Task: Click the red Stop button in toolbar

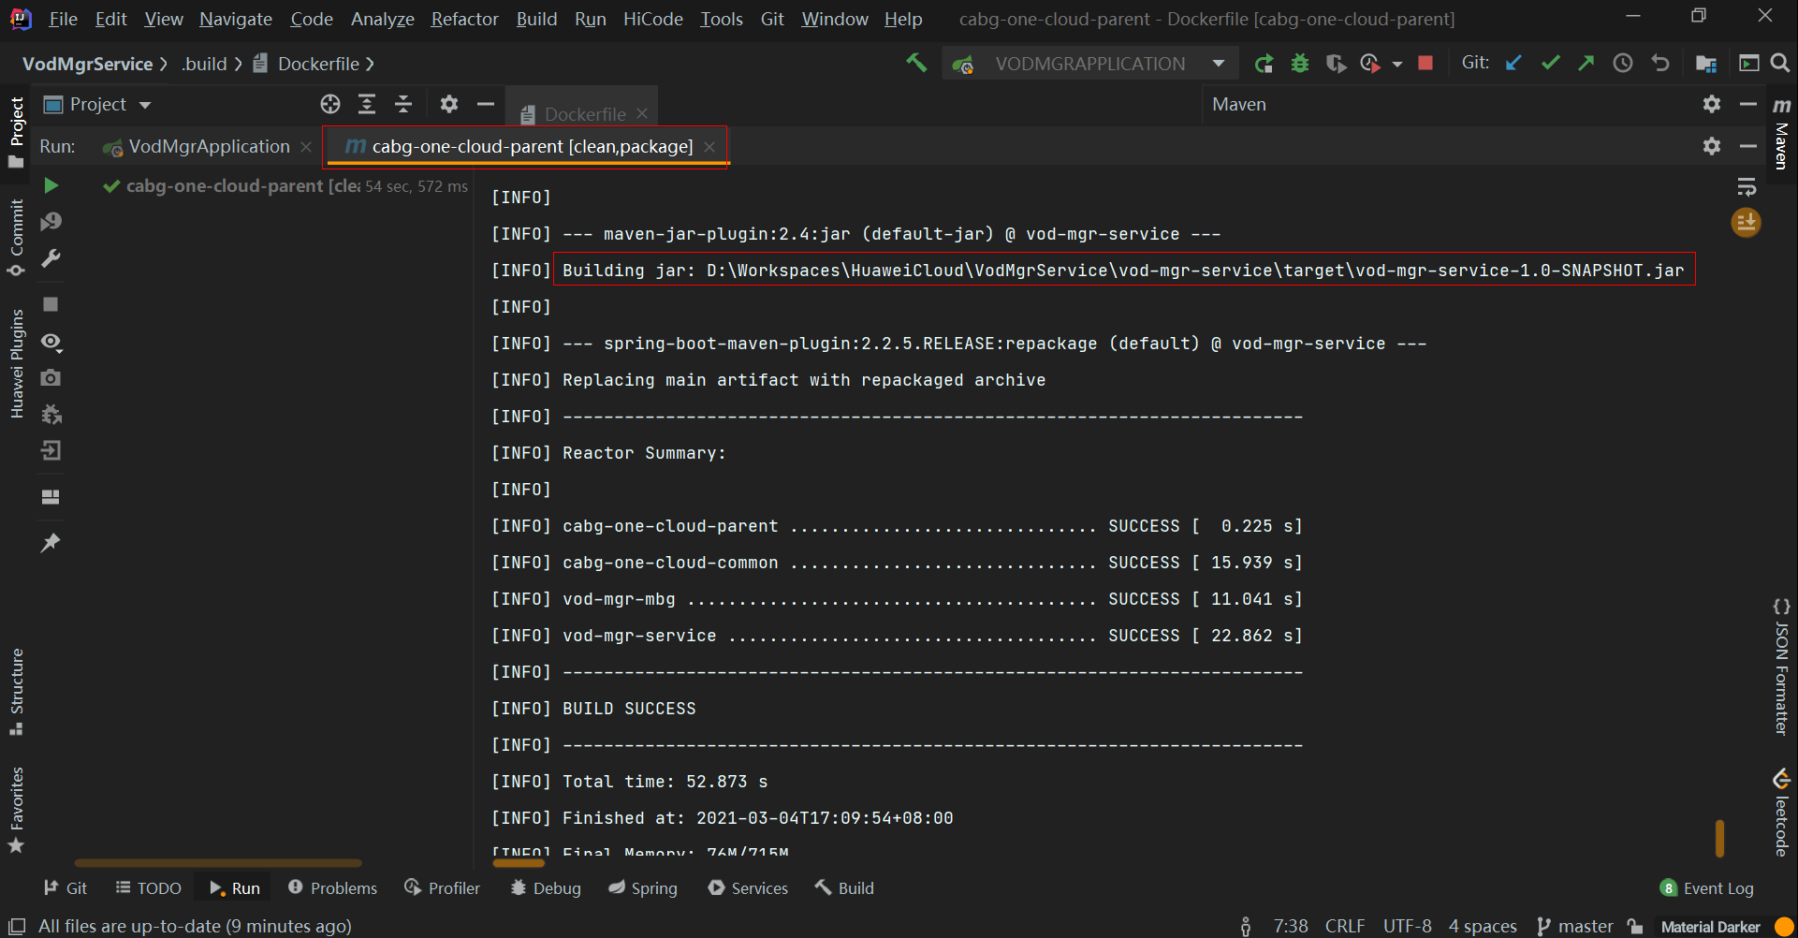Action: click(x=1425, y=64)
